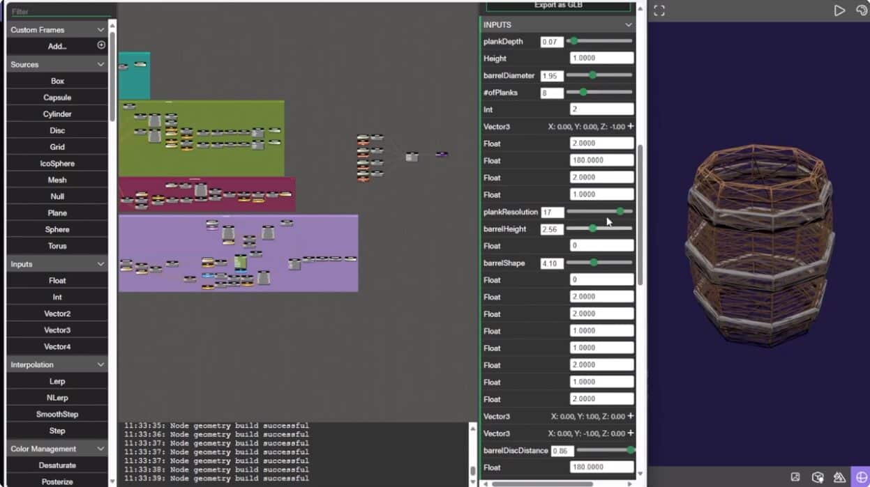Expand the Vector3 Y: 1.00 plus icon
The image size is (870, 487).
click(631, 416)
